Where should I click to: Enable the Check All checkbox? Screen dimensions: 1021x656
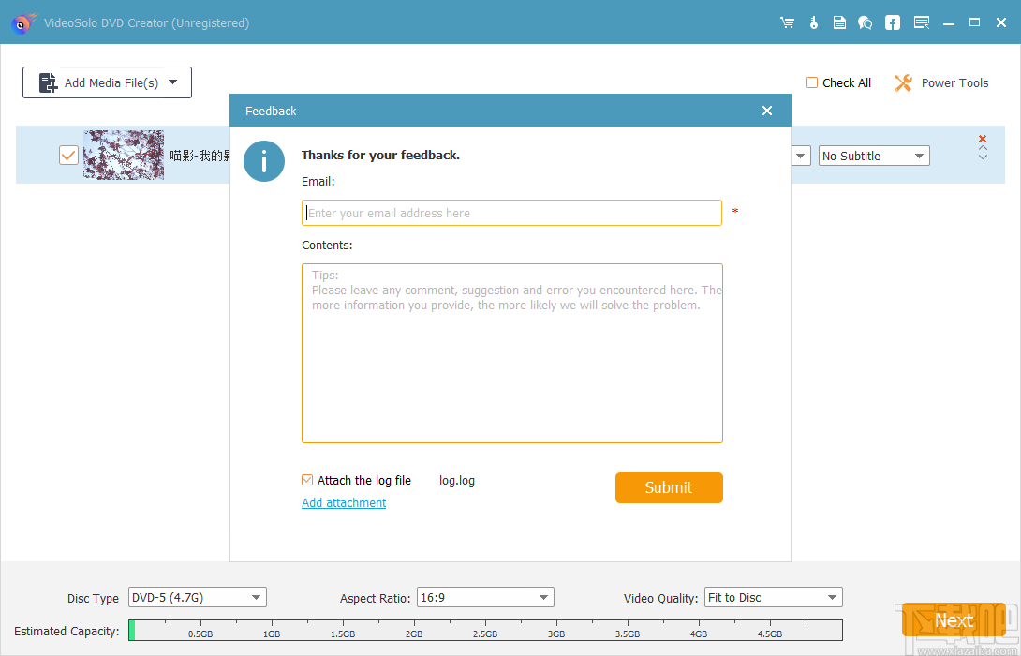(812, 82)
